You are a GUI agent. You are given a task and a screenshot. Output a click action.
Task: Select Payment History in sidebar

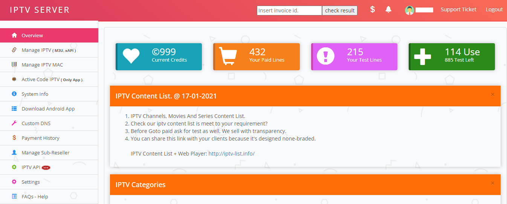tap(40, 138)
